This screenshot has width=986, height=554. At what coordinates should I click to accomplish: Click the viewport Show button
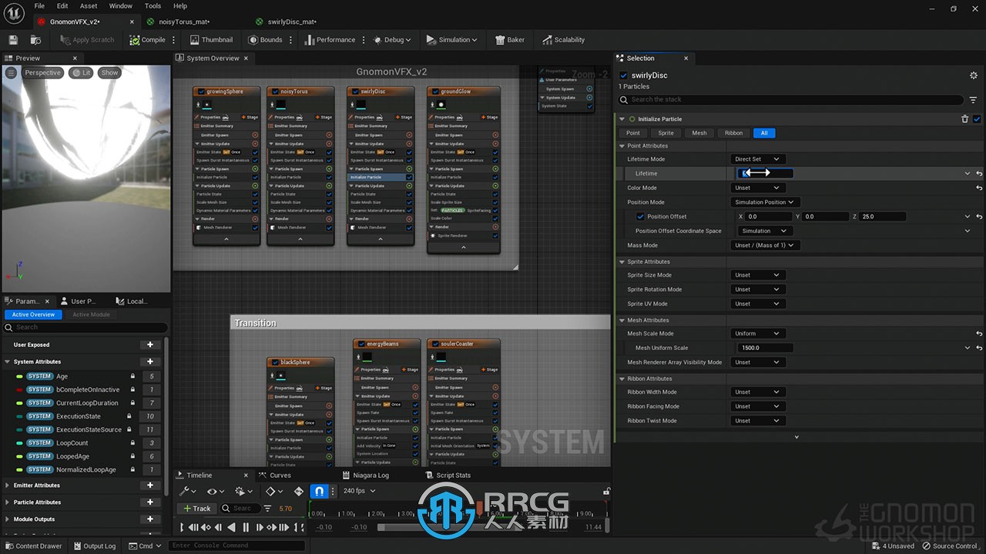pyautogui.click(x=110, y=73)
